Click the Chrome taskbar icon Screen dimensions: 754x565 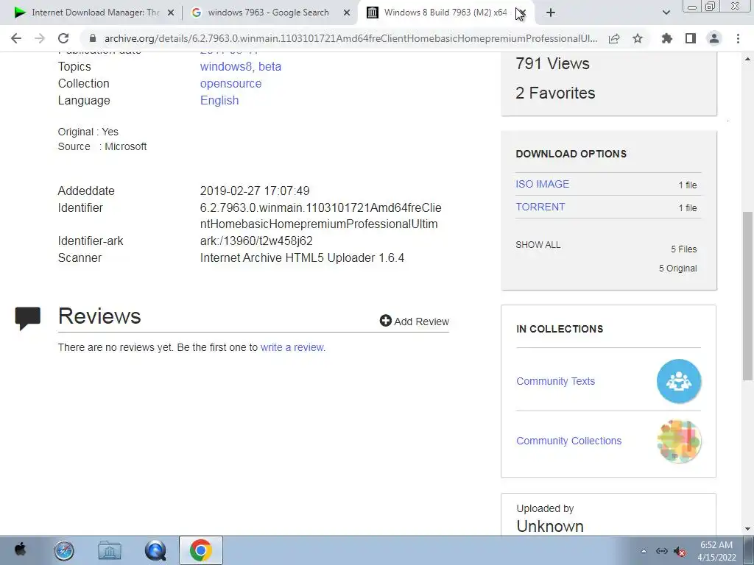point(201,550)
